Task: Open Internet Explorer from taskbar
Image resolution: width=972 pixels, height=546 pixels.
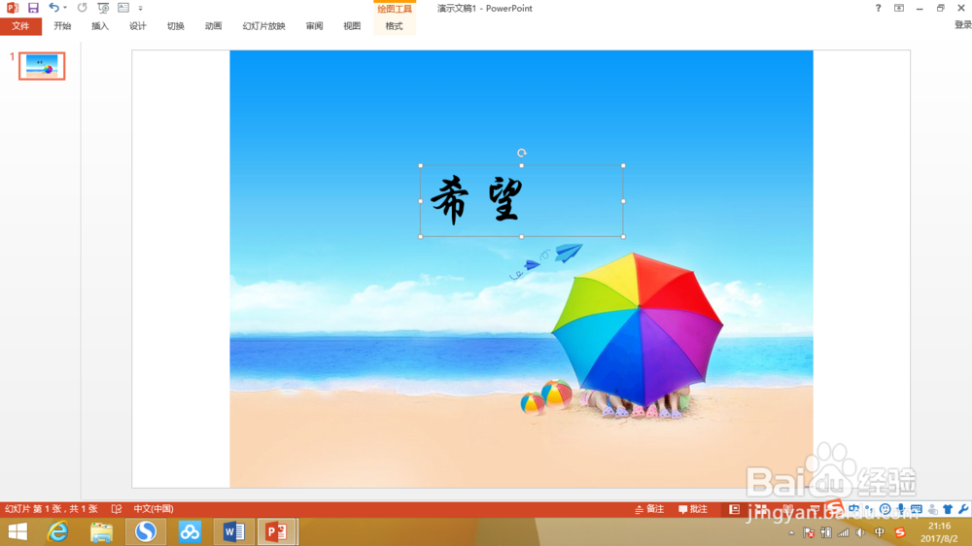Action: coord(57,531)
